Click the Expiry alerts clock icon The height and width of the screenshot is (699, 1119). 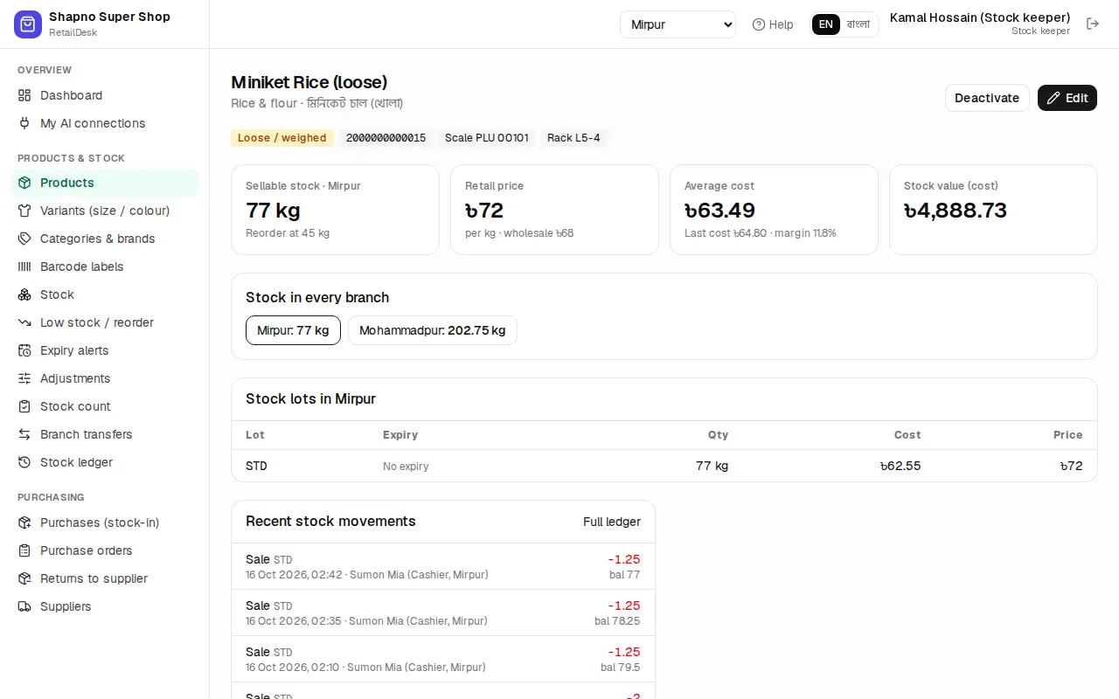[x=24, y=350]
